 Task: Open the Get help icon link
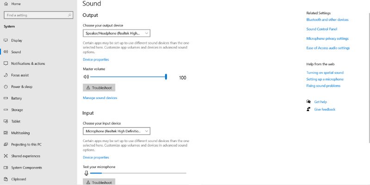[x=308, y=102]
